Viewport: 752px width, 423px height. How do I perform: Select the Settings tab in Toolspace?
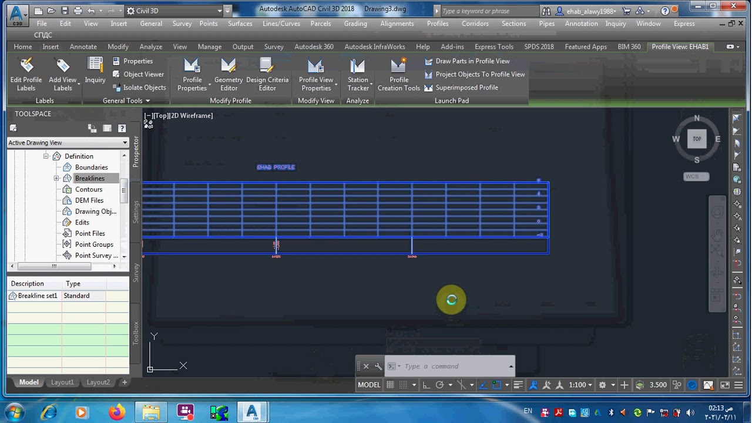tap(136, 211)
